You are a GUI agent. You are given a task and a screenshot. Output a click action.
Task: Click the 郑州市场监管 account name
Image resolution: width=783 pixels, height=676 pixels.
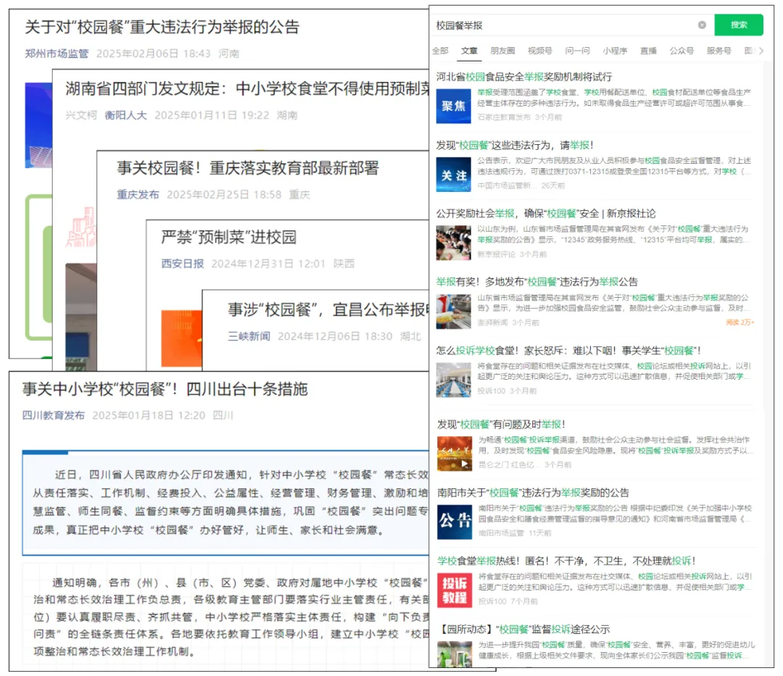click(57, 54)
